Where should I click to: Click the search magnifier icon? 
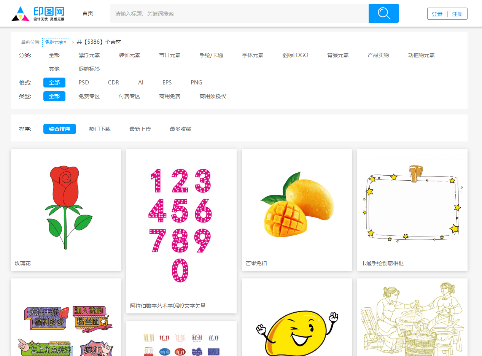383,13
